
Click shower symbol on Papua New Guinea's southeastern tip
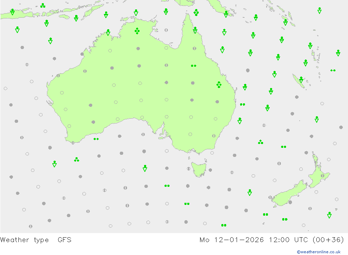pyautogui.click(x=226, y=14)
